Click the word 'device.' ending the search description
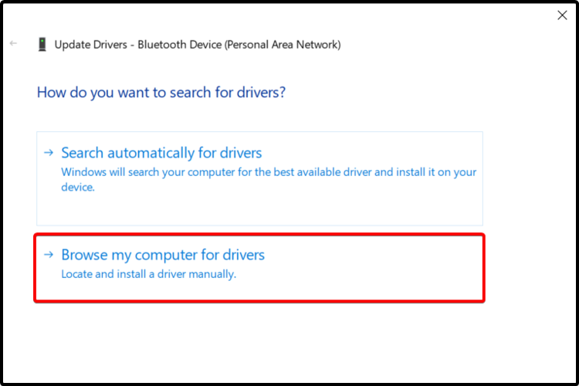The image size is (579, 386). (77, 187)
